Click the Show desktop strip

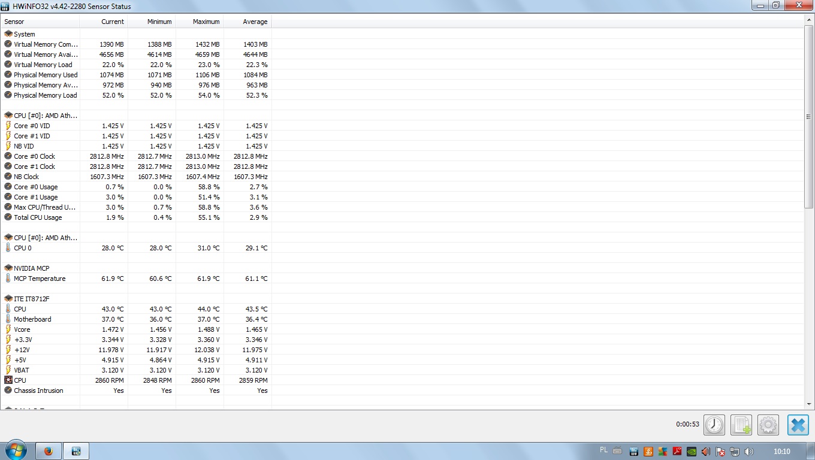click(811, 451)
